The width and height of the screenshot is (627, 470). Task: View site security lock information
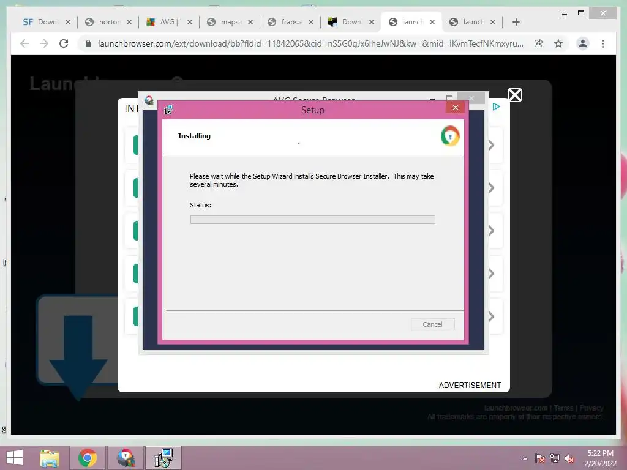tap(88, 43)
